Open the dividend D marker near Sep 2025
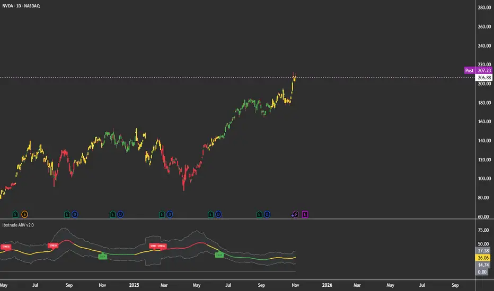The height and width of the screenshot is (291, 494). pos(267,215)
